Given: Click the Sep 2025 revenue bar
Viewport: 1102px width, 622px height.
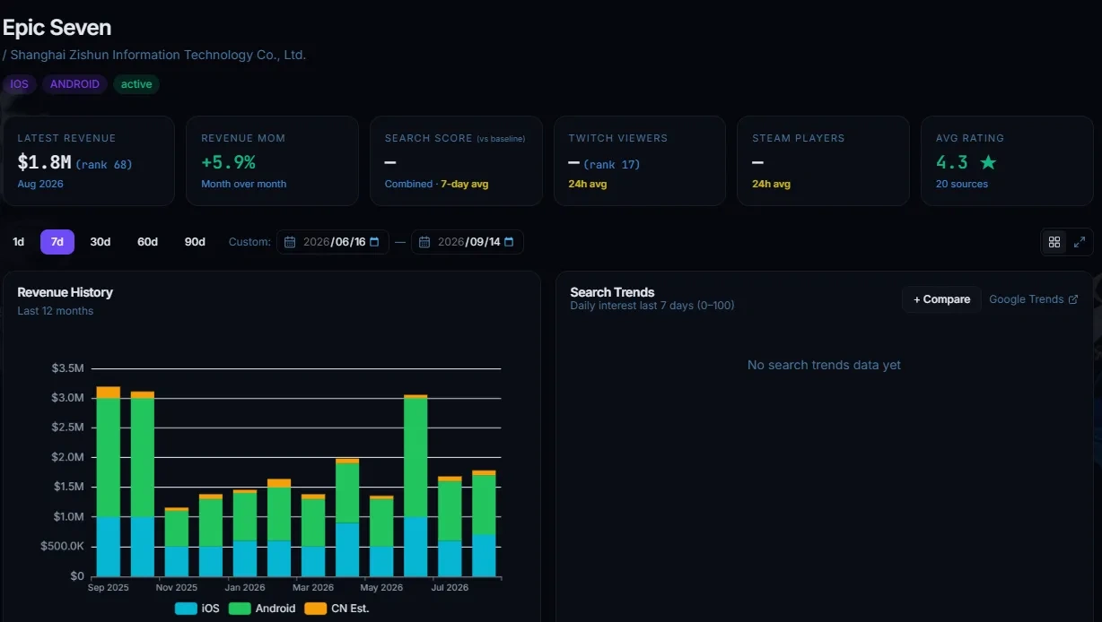Looking at the screenshot, I should pos(109,481).
